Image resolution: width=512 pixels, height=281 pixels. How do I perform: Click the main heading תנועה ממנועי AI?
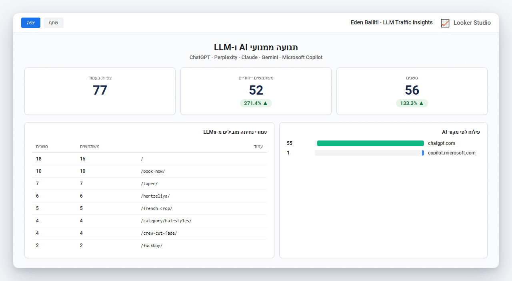[256, 47]
